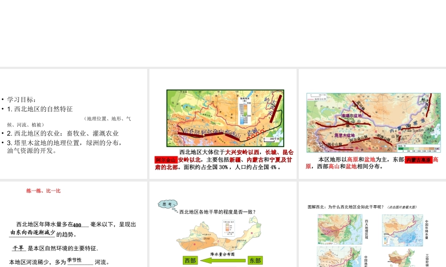Select the '长城' label on the location map
This screenshot has width=446, height=267.
(252, 131)
